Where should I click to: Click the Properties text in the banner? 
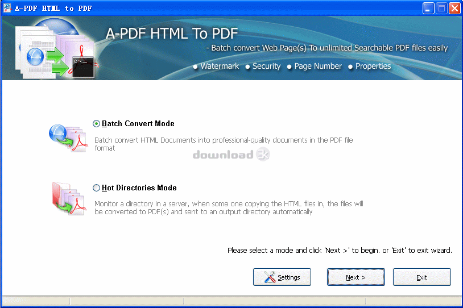(373, 66)
